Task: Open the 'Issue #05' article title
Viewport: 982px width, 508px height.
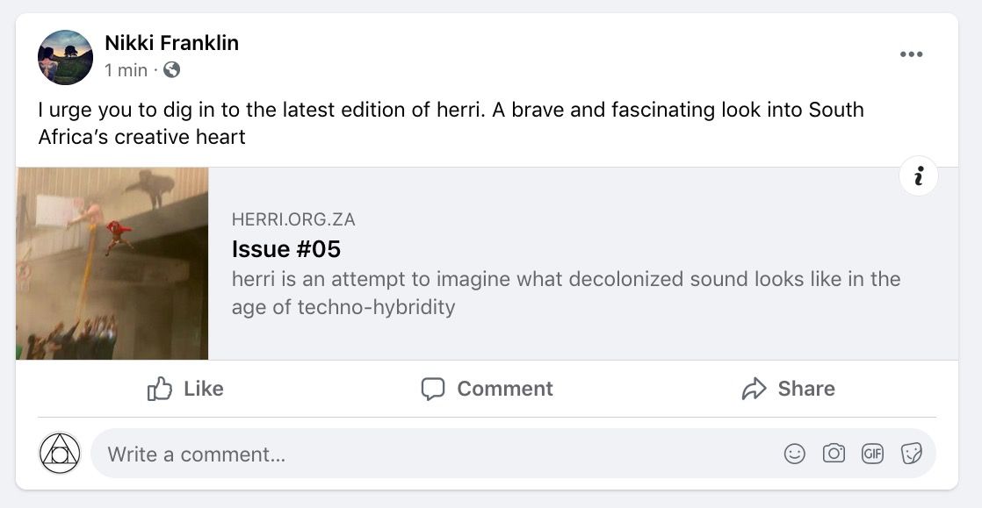Action: 285,248
